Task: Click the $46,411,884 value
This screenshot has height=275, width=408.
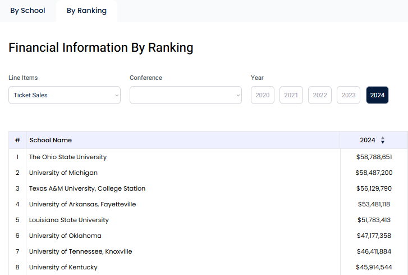Action: tap(374, 251)
